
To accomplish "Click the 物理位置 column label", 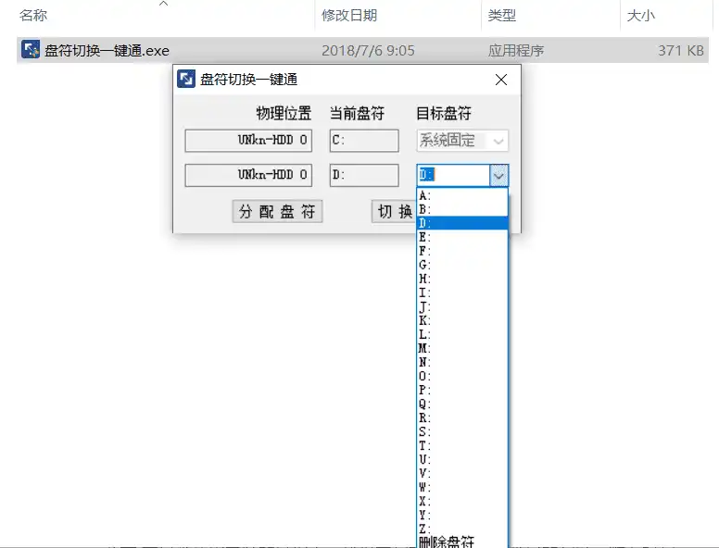I will tap(284, 113).
